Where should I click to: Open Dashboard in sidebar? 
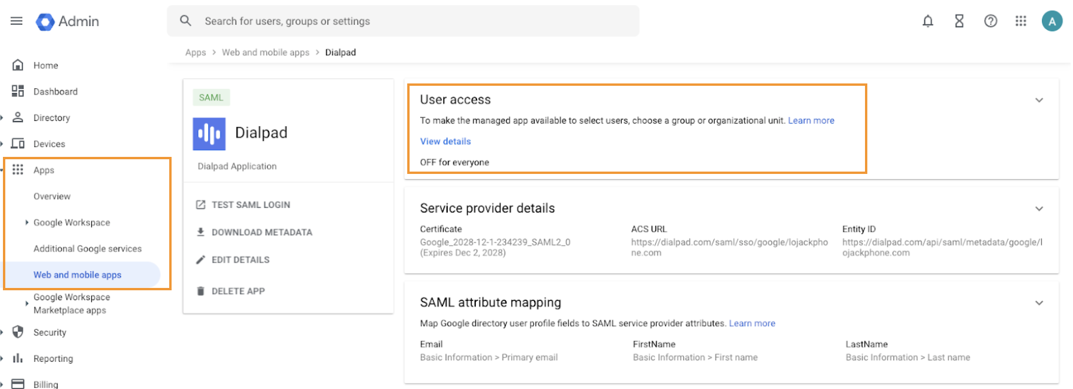pyautogui.click(x=55, y=92)
